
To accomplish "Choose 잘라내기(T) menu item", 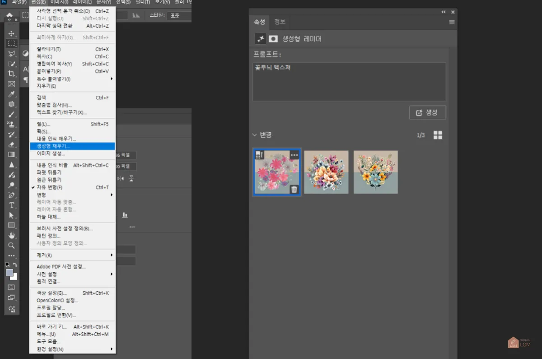I will point(72,49).
